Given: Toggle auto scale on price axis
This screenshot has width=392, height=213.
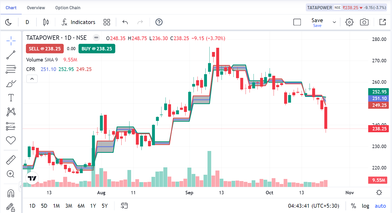Looking at the screenshot, I should (380, 206).
